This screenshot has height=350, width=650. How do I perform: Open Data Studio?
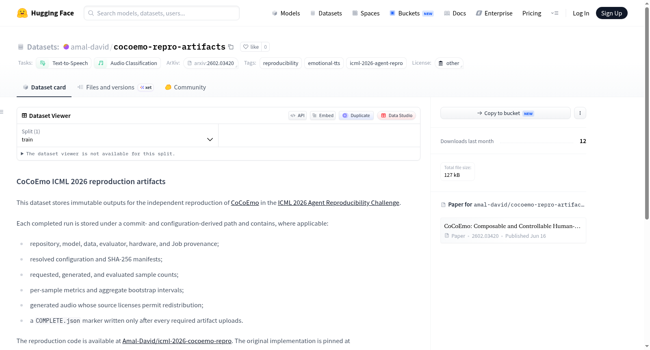point(396,115)
